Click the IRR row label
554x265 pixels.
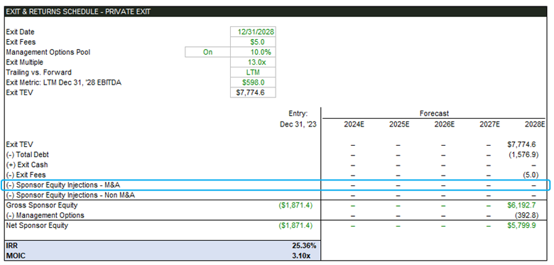[x=11, y=246]
